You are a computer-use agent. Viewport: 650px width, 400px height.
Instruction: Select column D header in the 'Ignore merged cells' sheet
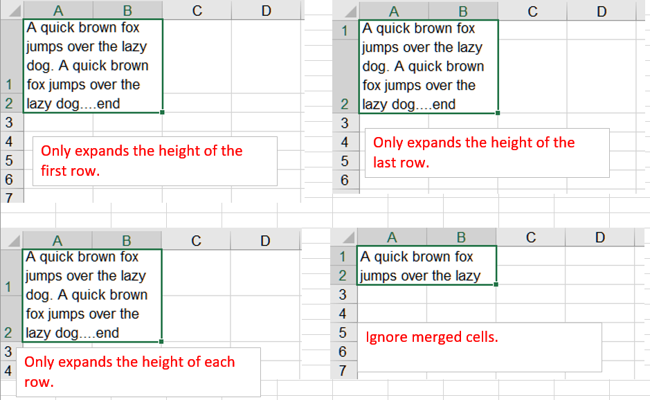coord(599,237)
